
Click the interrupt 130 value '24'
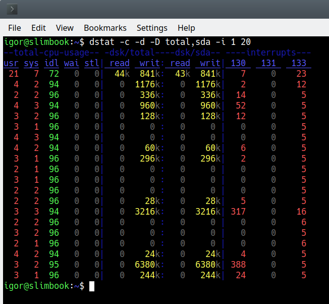tap(241, 275)
